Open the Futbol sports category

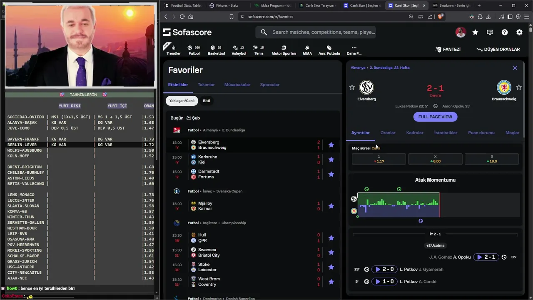point(194,50)
